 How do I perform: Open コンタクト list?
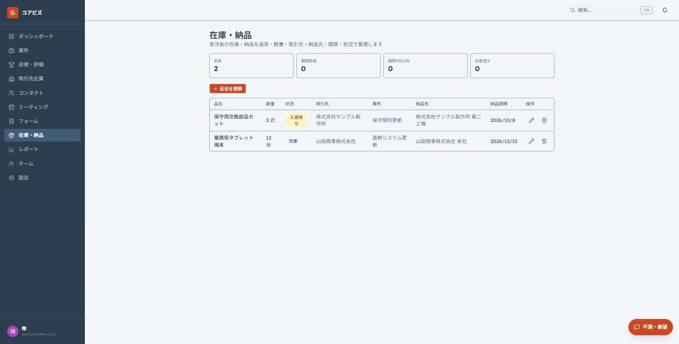[x=42, y=93]
